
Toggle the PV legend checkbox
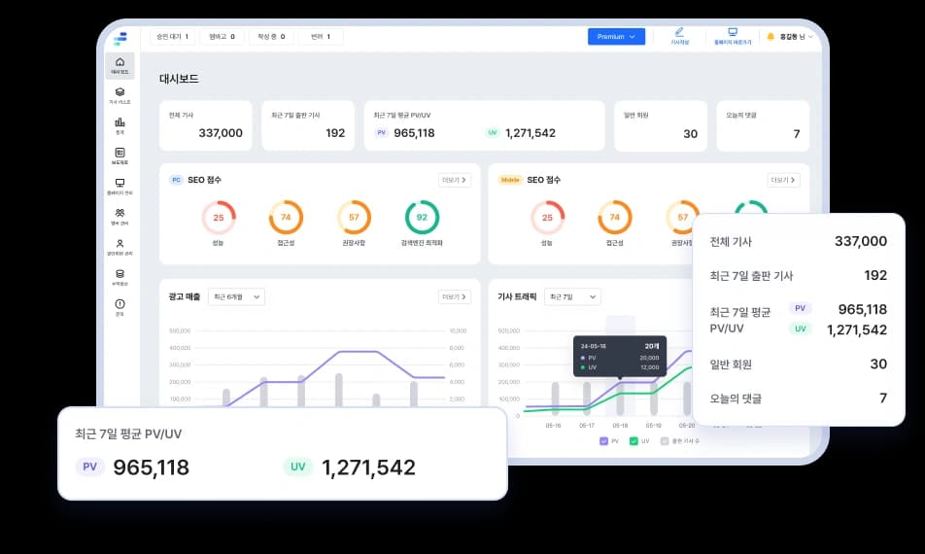pos(603,440)
